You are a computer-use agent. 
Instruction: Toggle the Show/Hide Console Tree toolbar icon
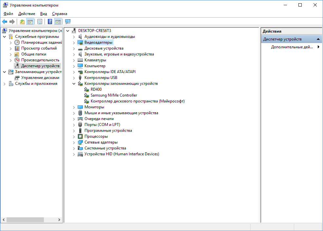click(x=30, y=22)
